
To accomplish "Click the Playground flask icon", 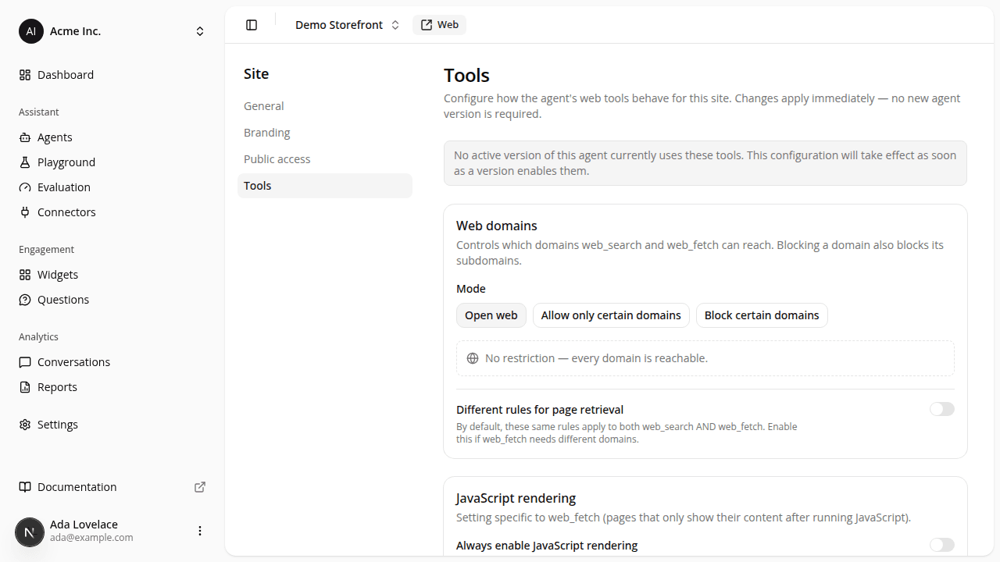I will coord(25,162).
